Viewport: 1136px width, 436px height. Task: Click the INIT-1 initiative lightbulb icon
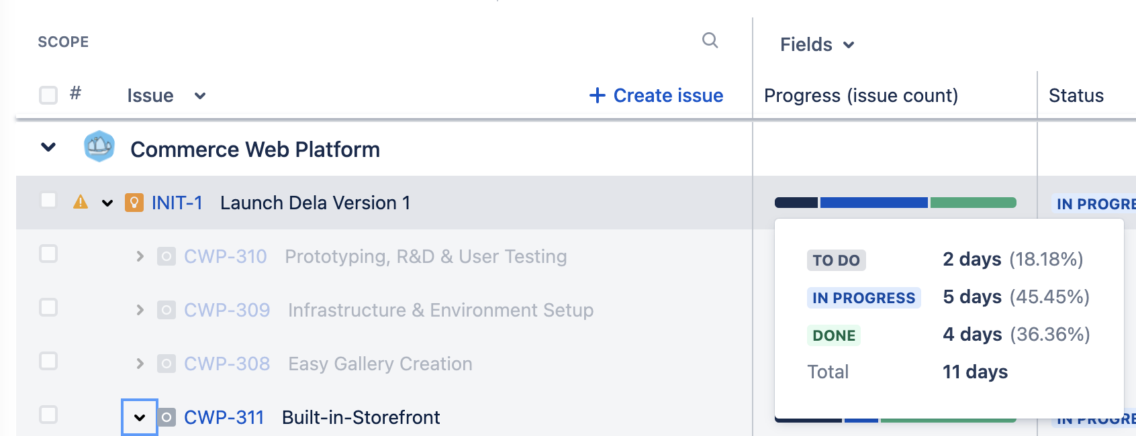coord(134,203)
